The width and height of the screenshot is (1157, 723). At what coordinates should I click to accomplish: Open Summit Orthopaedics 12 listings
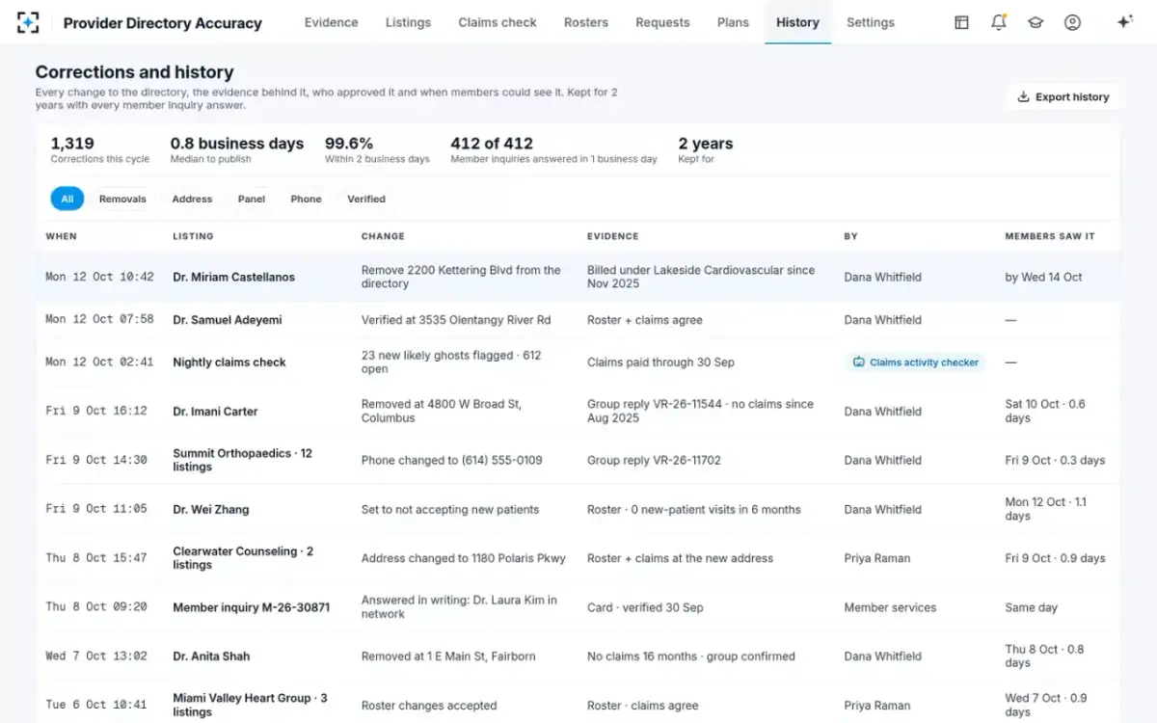[242, 460]
